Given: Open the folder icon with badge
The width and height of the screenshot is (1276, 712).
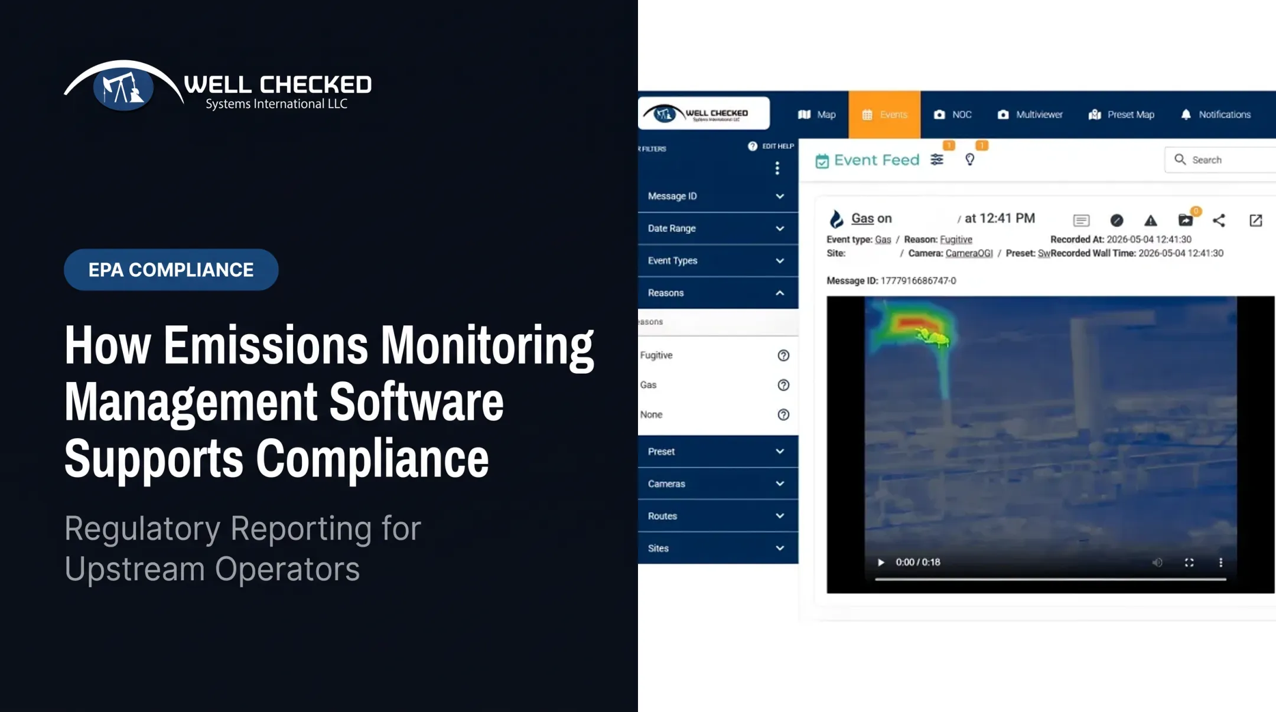Looking at the screenshot, I should 1186,220.
